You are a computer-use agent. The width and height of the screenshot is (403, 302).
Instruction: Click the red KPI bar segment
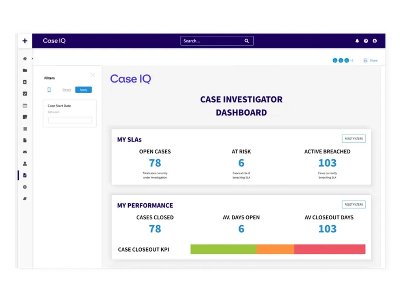(330, 249)
